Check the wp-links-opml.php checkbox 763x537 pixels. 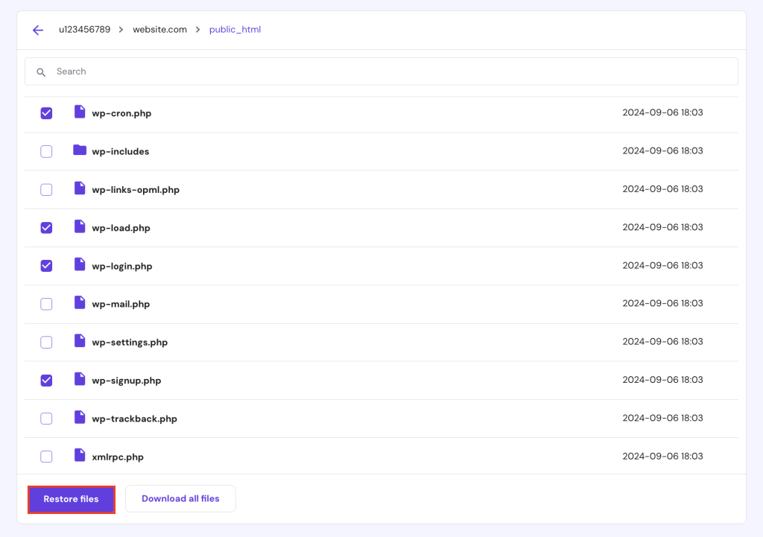tap(46, 189)
